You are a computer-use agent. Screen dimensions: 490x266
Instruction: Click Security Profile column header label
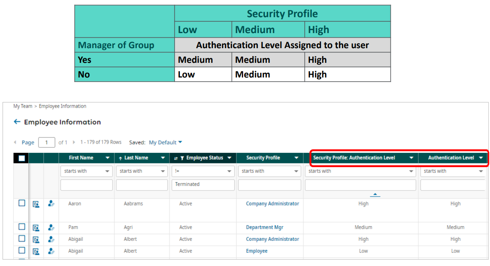pyautogui.click(x=263, y=158)
